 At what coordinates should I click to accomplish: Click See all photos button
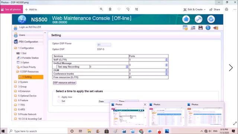point(12,9)
